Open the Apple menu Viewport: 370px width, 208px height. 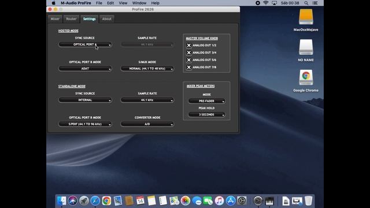pos(54,3)
